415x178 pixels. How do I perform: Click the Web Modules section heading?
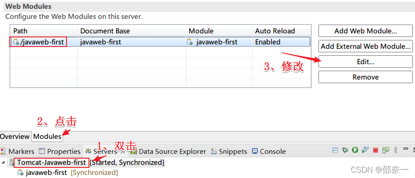28,6
